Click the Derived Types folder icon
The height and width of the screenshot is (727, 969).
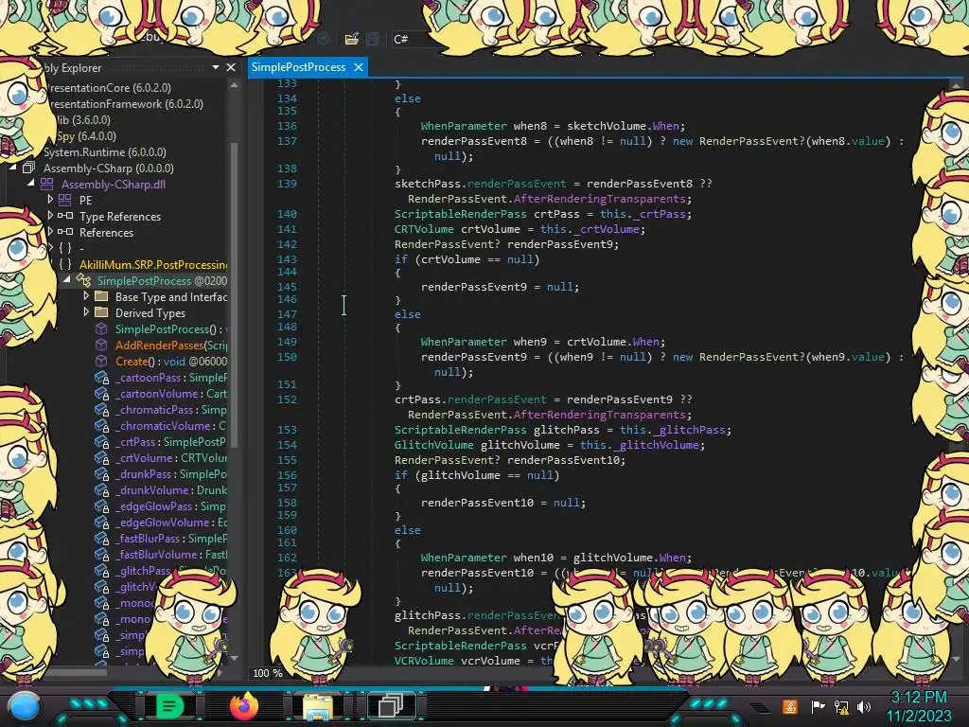pyautogui.click(x=101, y=312)
